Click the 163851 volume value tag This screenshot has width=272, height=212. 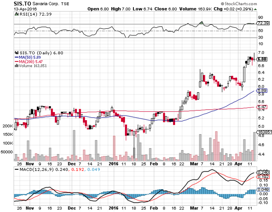(x=264, y=132)
